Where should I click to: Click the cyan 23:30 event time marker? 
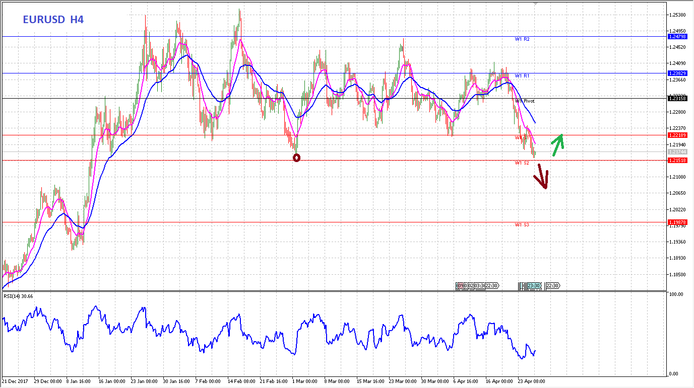point(534,286)
